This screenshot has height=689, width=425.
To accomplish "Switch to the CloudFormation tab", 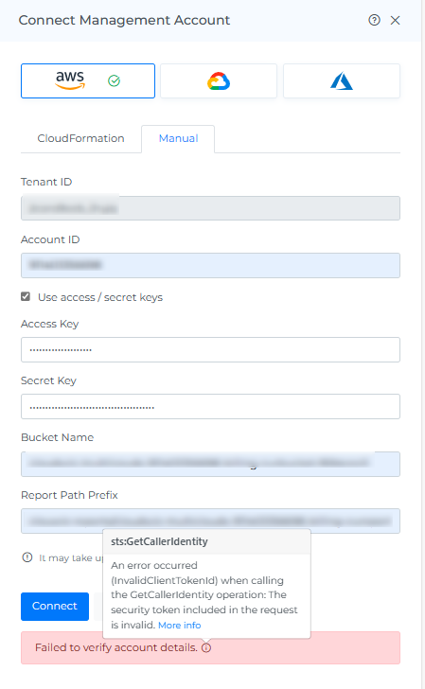I will coord(80,138).
